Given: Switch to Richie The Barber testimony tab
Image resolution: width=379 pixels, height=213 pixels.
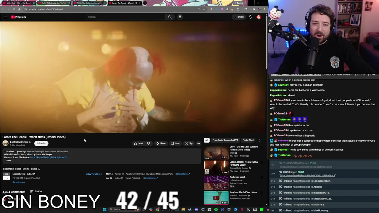Looking at the screenshot, I should [x=89, y=3].
